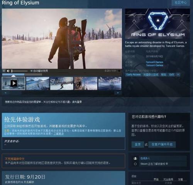Screen dimensions: 193x185
Task: Click the 请先登录 login prompt text
Action: pos(77,102)
